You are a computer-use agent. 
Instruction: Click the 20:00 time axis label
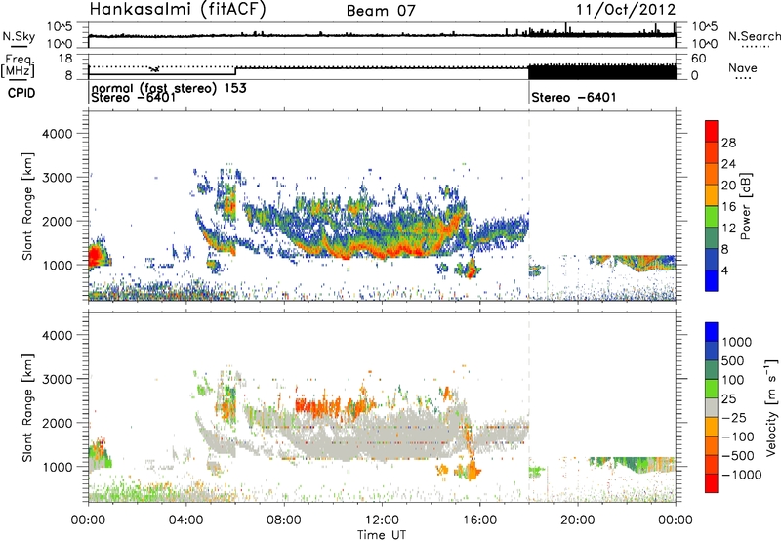[578, 520]
